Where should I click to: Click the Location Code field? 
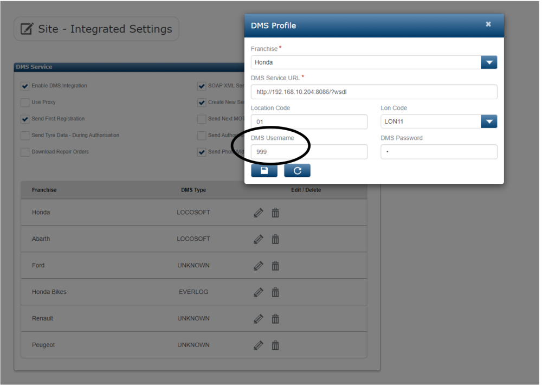[309, 122]
